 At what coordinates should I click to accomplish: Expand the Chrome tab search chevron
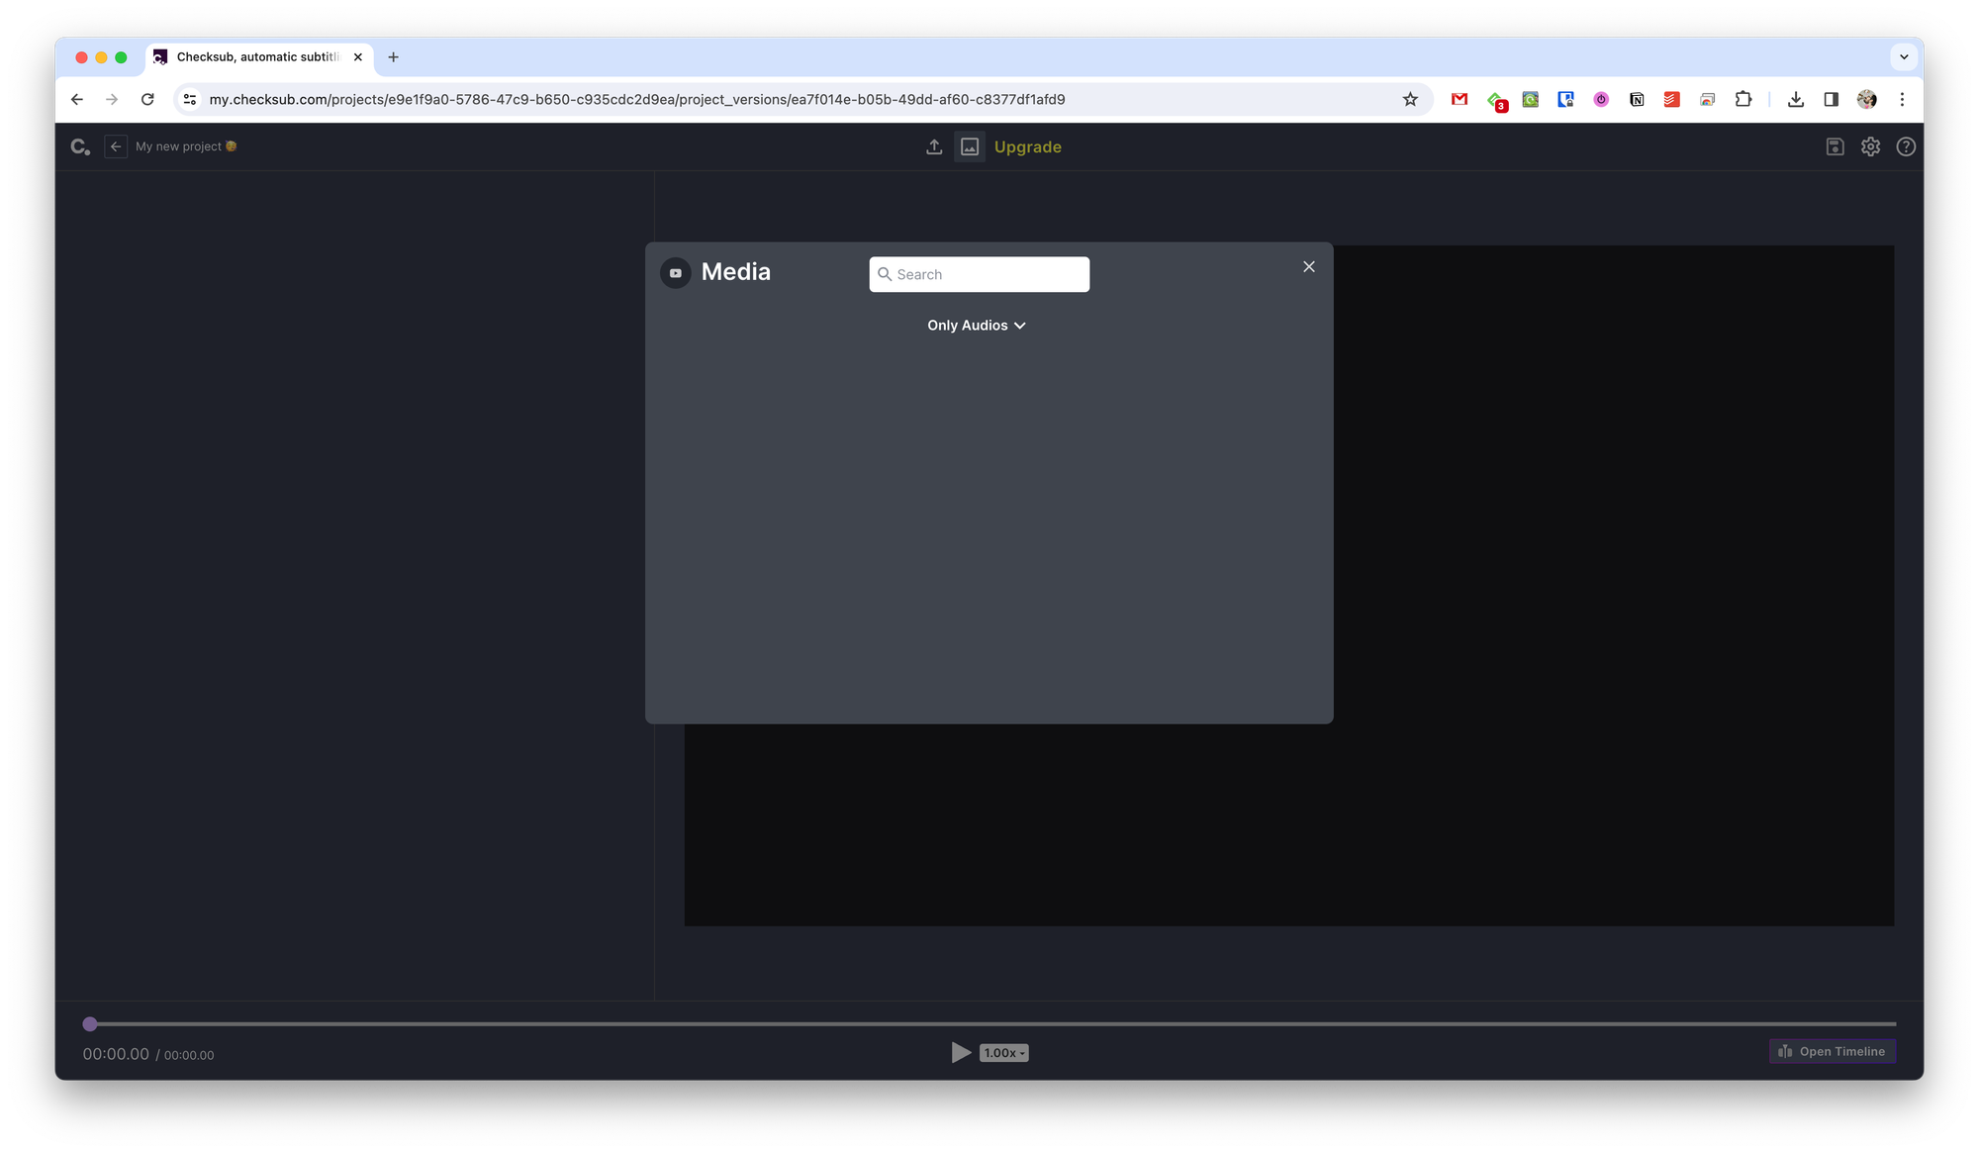(x=1904, y=57)
